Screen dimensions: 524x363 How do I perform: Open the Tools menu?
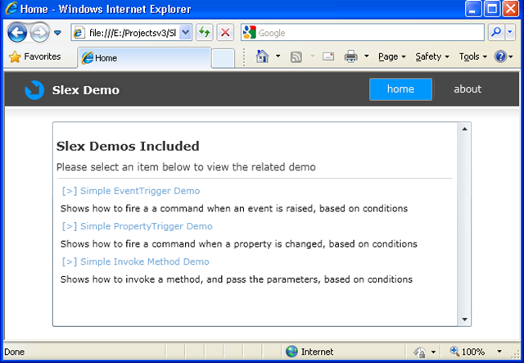(x=473, y=57)
